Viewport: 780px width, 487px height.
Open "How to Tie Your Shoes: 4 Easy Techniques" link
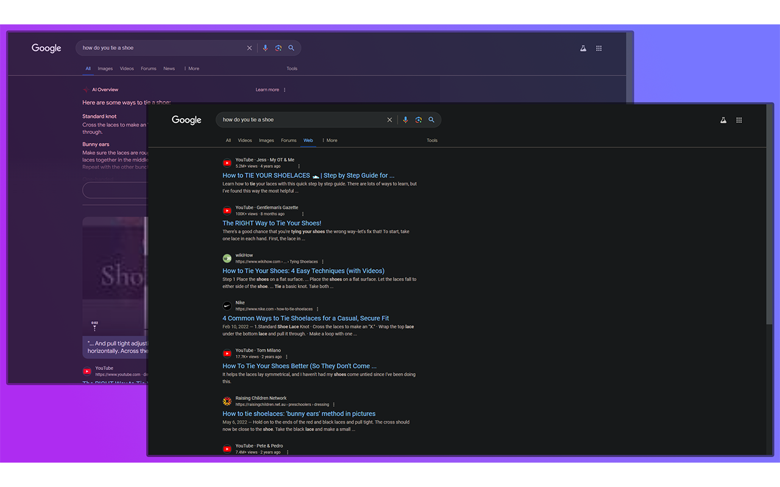pyautogui.click(x=303, y=271)
